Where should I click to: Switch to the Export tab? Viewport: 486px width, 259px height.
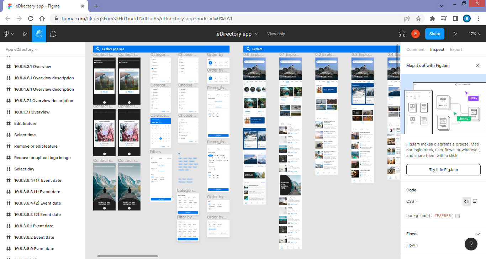coord(456,49)
